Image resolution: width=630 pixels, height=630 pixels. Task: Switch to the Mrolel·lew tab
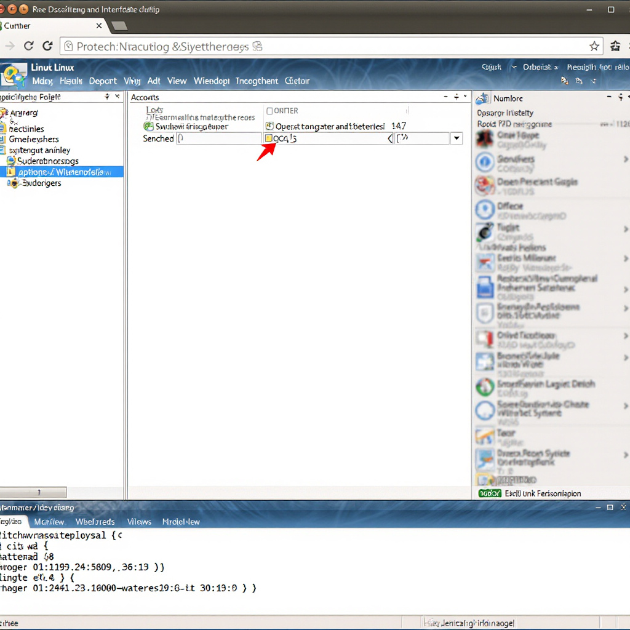(x=181, y=522)
